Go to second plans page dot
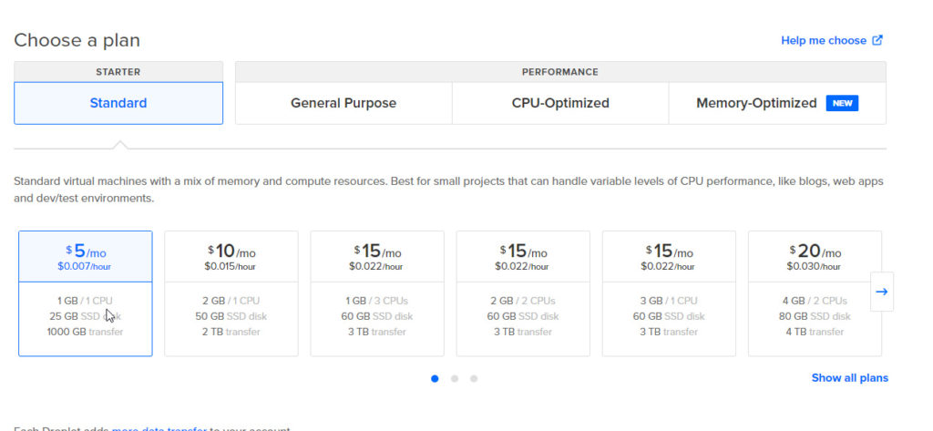Screen dimensions: 933x431 click(455, 379)
